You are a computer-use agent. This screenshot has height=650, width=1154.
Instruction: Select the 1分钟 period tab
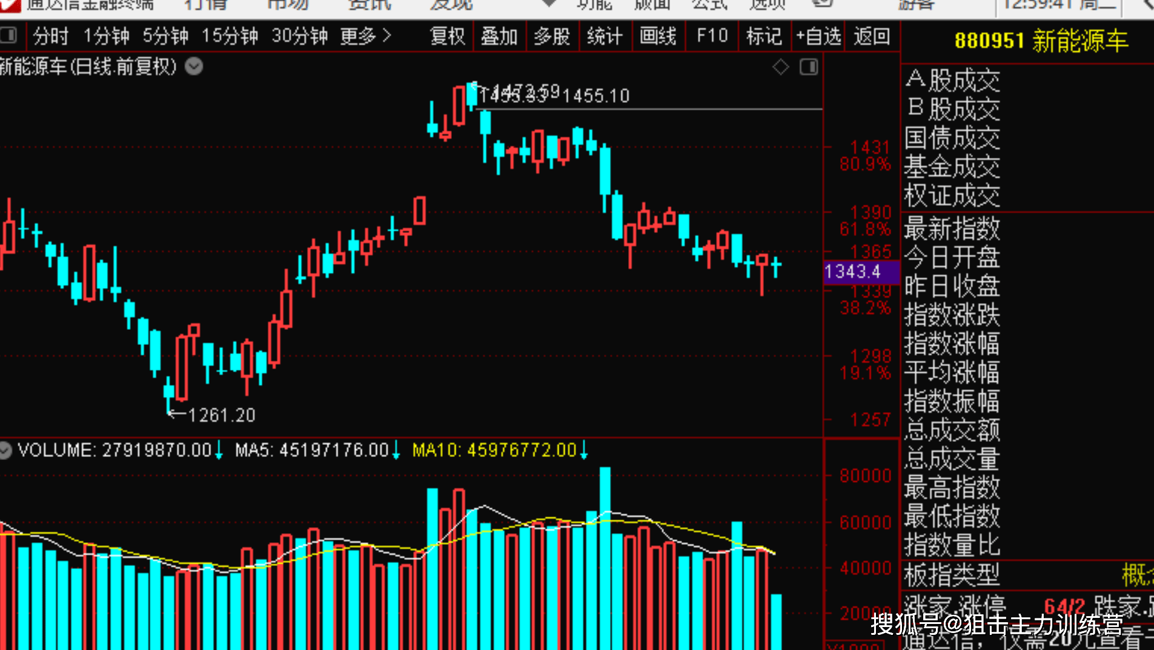click(107, 36)
